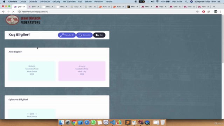Open the Dosya menu
This screenshot has width=224, height=126.
23,1
